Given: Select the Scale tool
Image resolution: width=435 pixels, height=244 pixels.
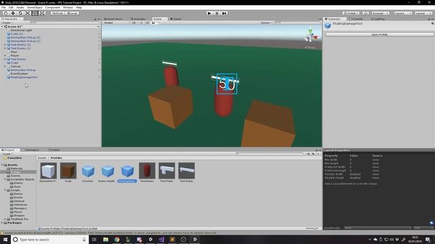Looking at the screenshot, I should (x=27, y=14).
